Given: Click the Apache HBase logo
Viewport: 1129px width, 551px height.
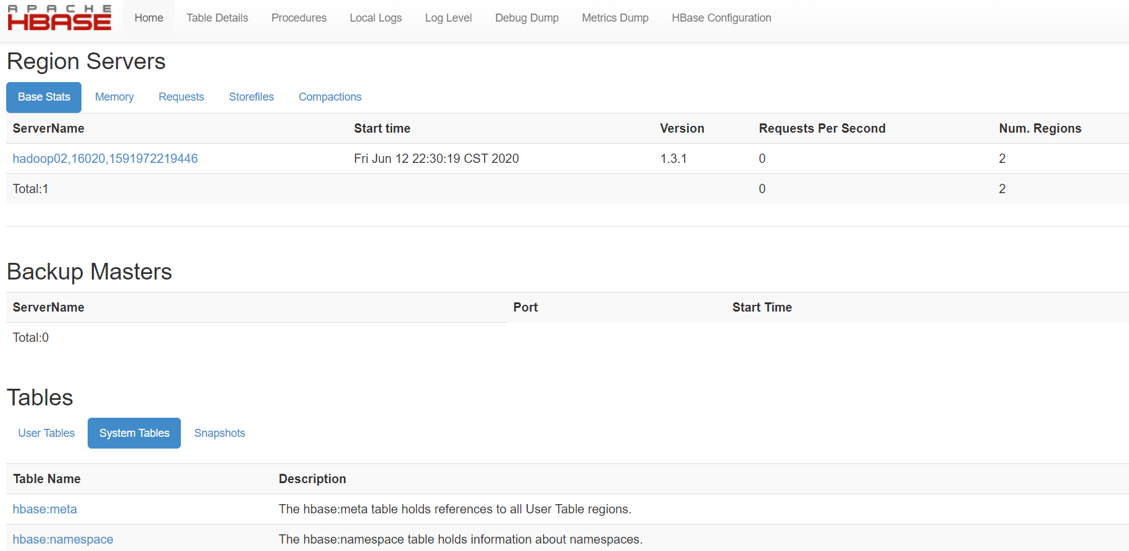Looking at the screenshot, I should point(59,18).
